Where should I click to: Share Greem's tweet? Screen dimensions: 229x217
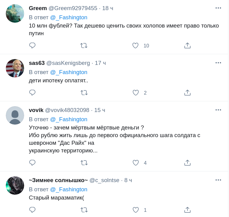187,46
